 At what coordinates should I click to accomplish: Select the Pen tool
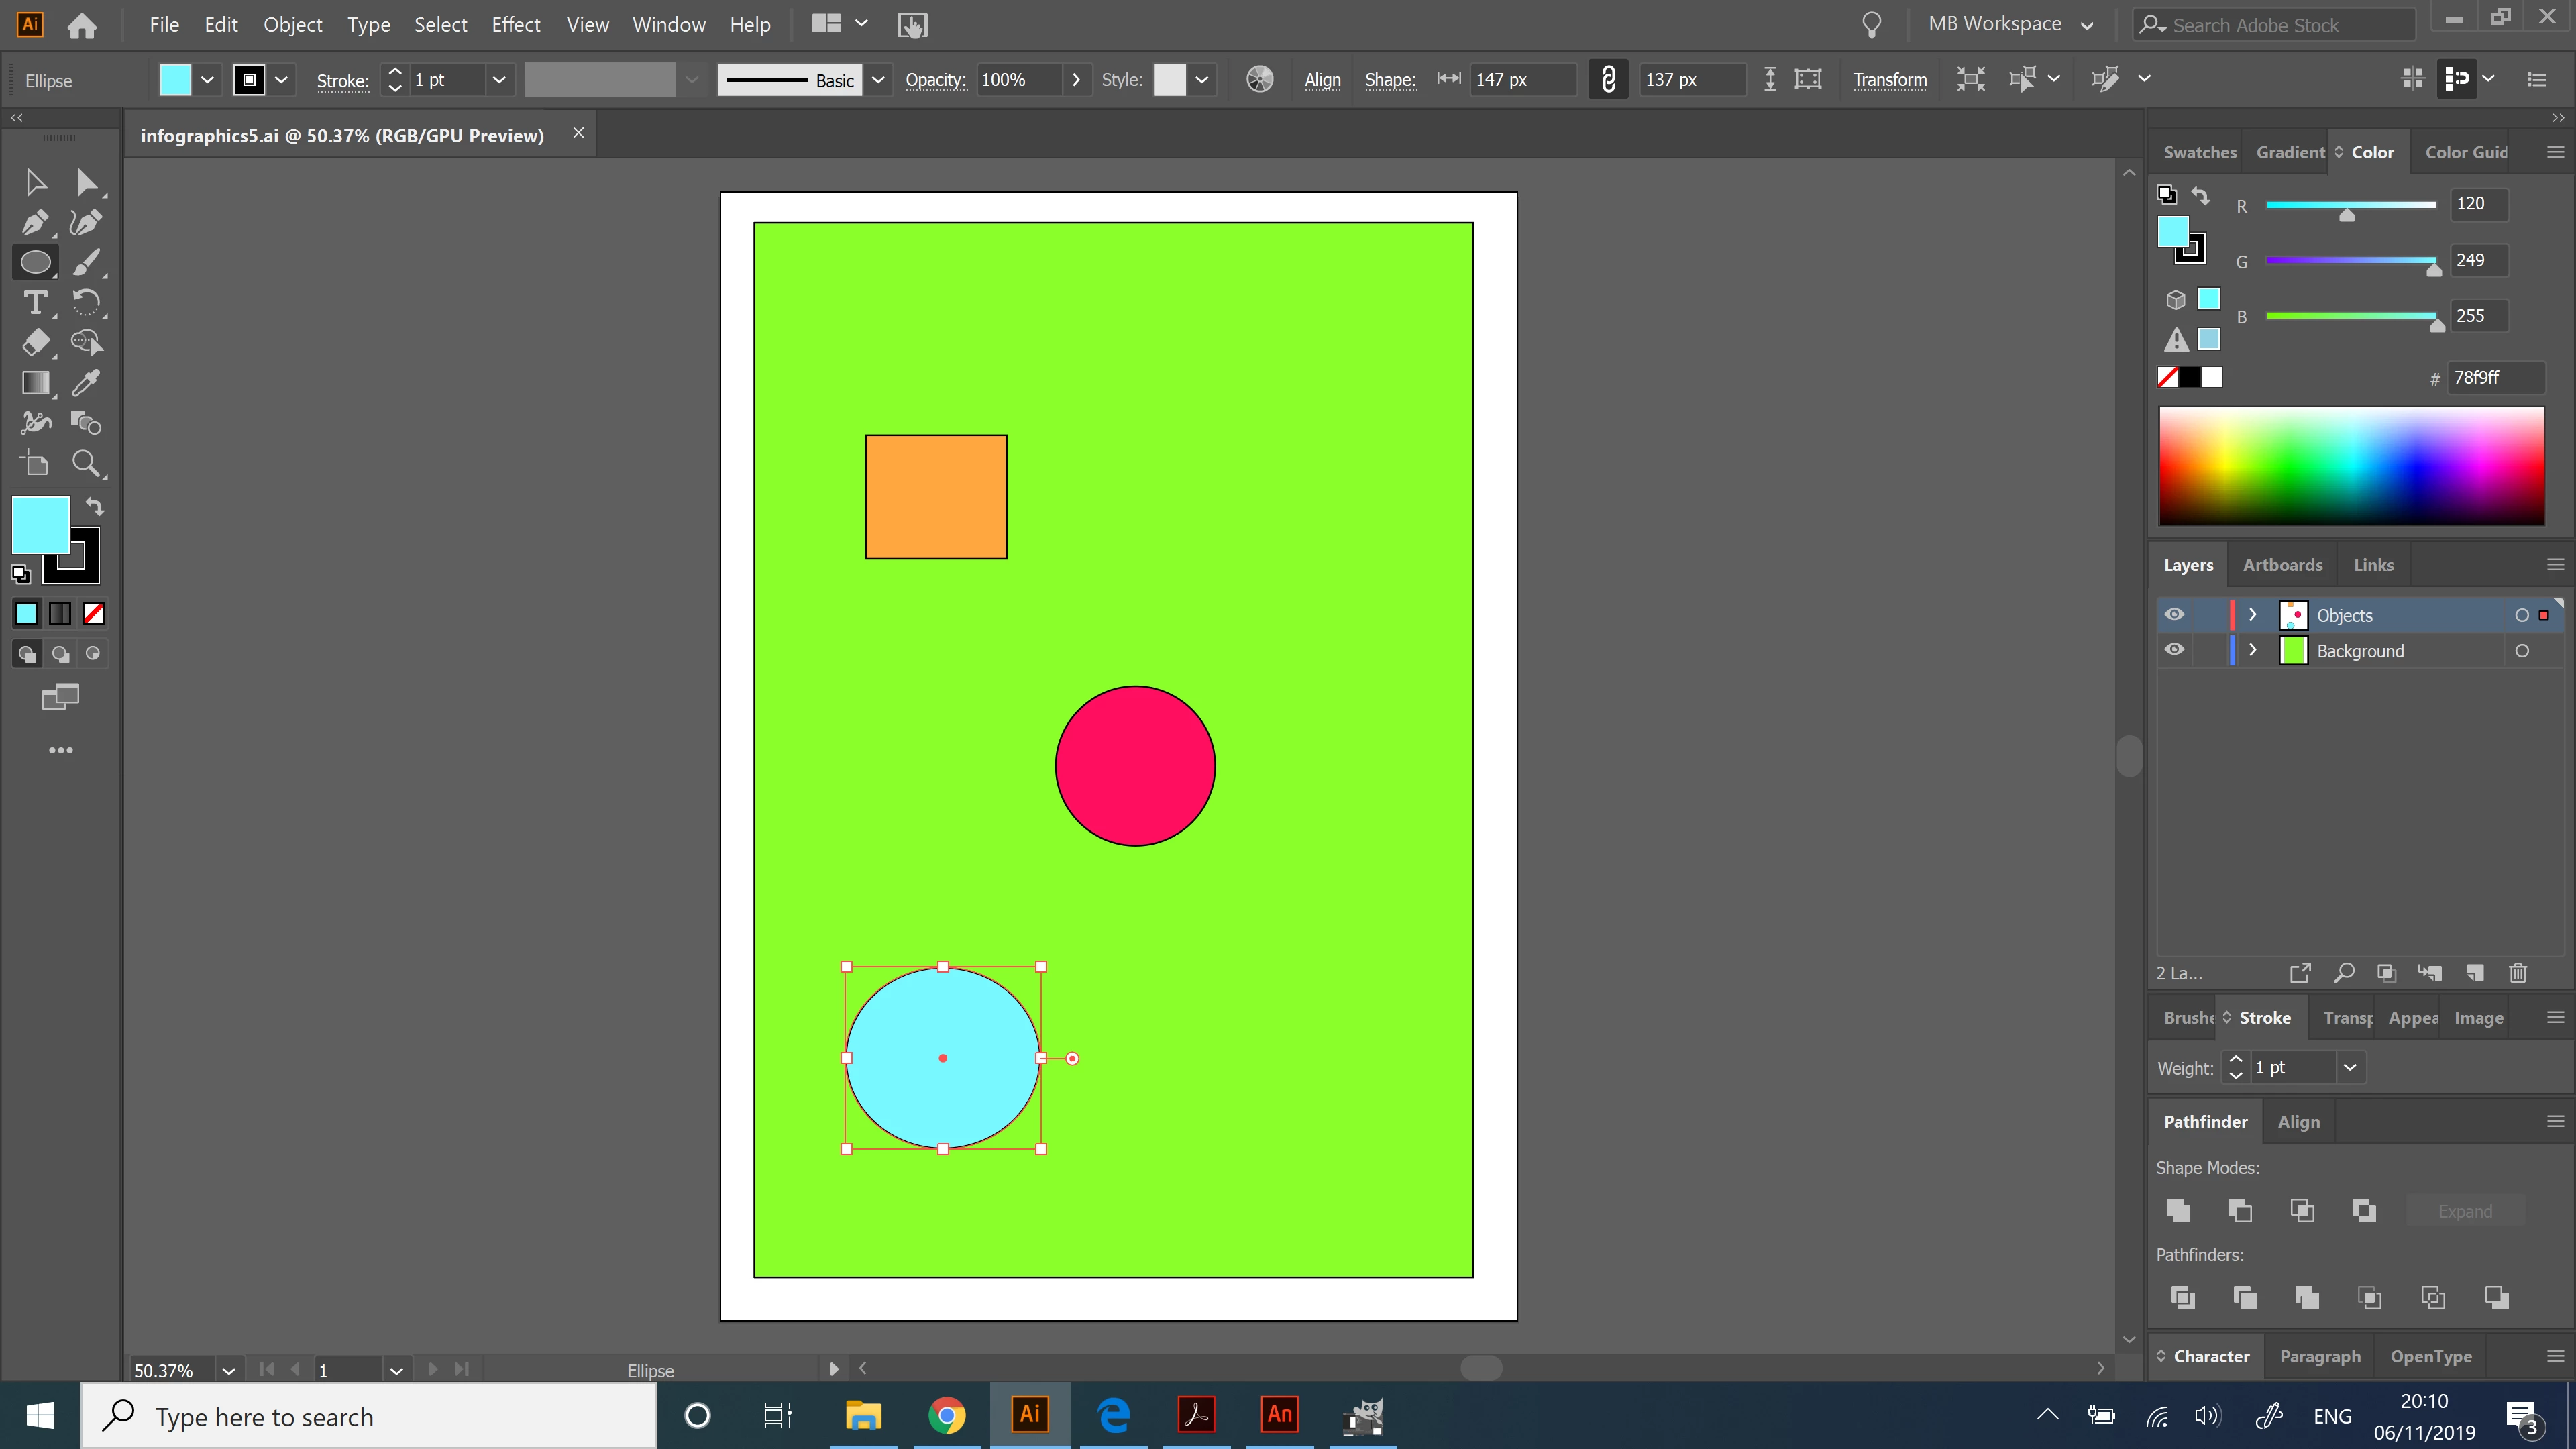click(x=35, y=222)
